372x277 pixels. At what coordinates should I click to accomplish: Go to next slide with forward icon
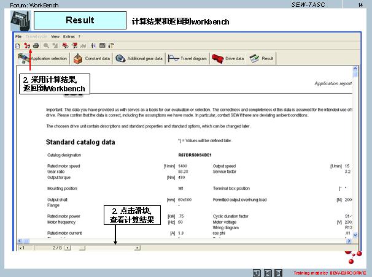coord(279,273)
